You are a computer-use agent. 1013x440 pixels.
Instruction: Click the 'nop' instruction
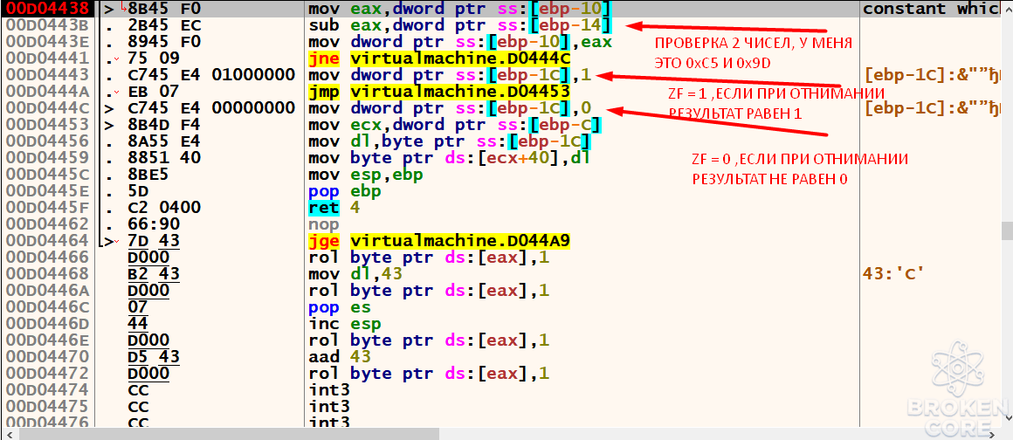pyautogui.click(x=324, y=224)
